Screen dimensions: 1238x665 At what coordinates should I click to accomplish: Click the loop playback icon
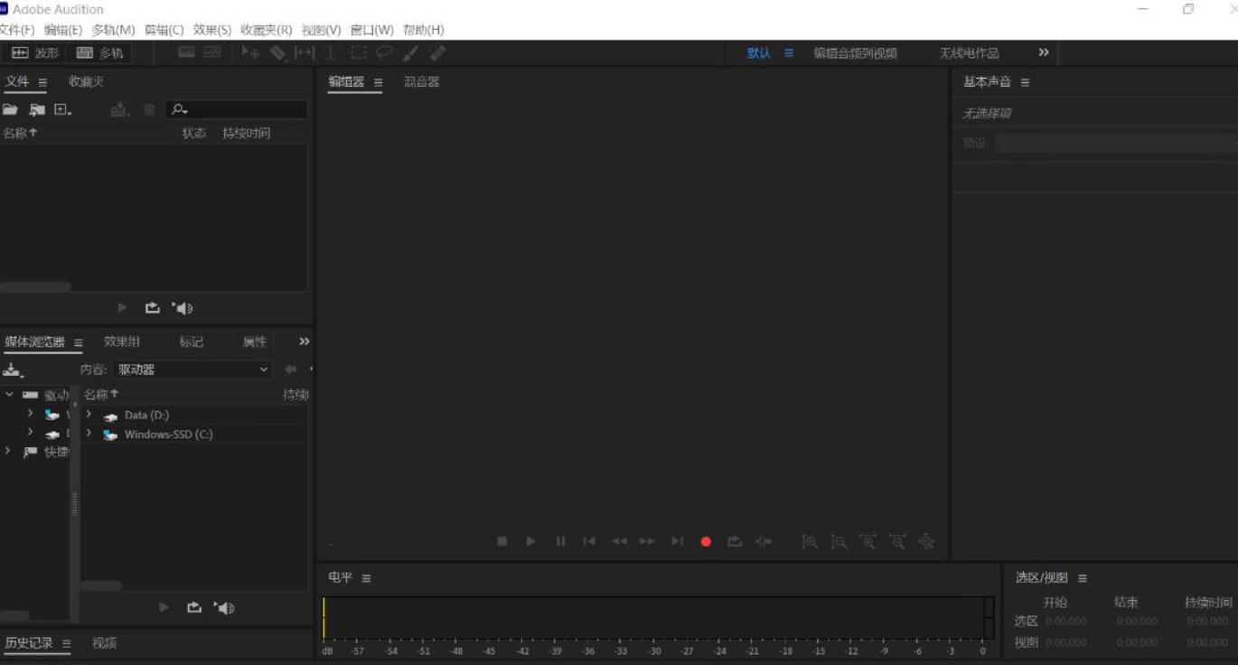tap(735, 540)
